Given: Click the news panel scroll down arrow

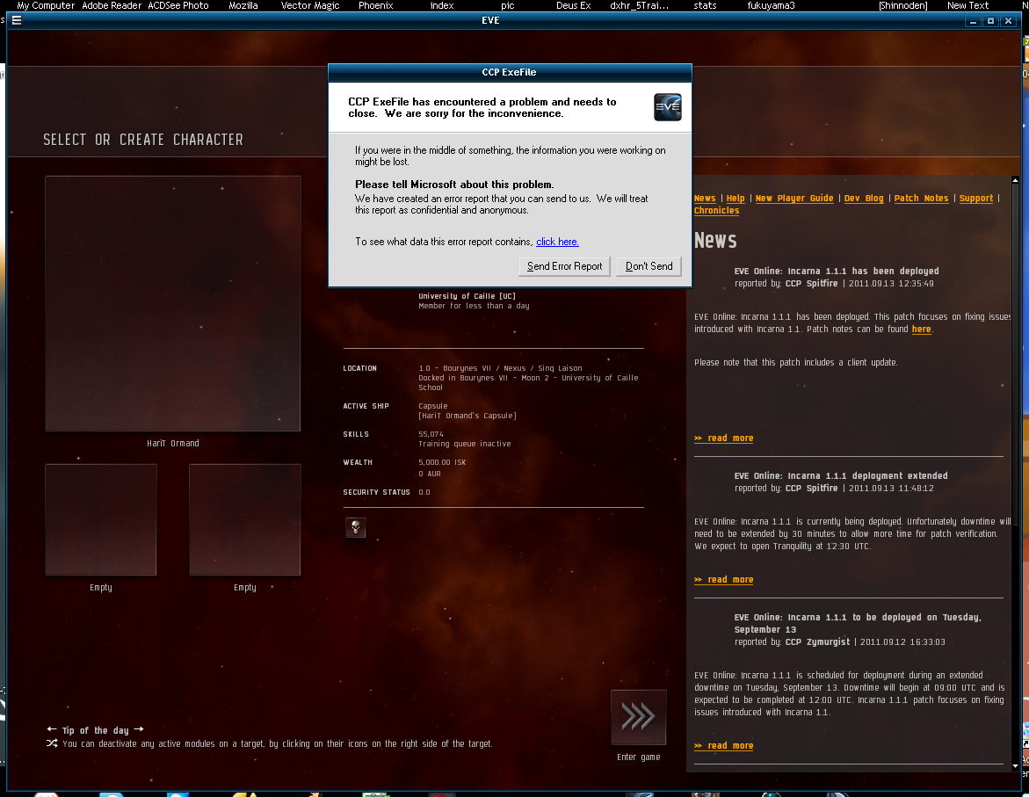Looking at the screenshot, I should click(1015, 766).
